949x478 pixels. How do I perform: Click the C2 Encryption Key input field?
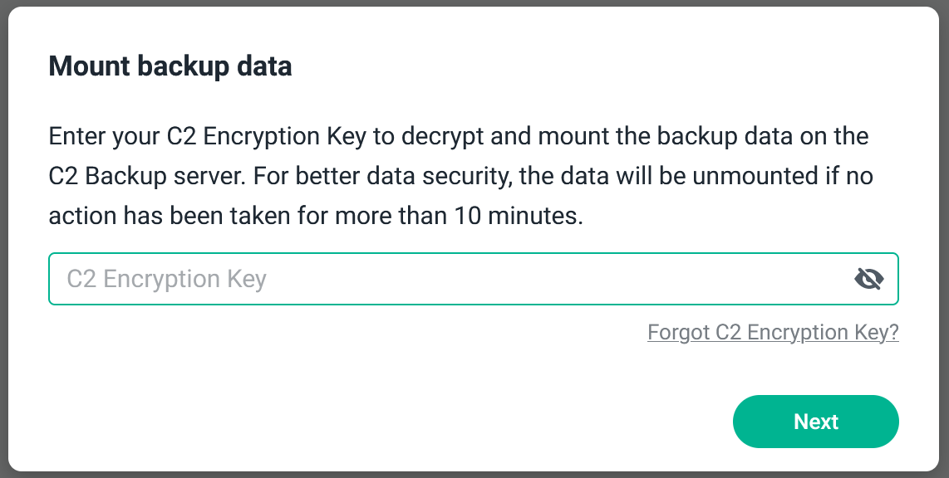[449, 279]
